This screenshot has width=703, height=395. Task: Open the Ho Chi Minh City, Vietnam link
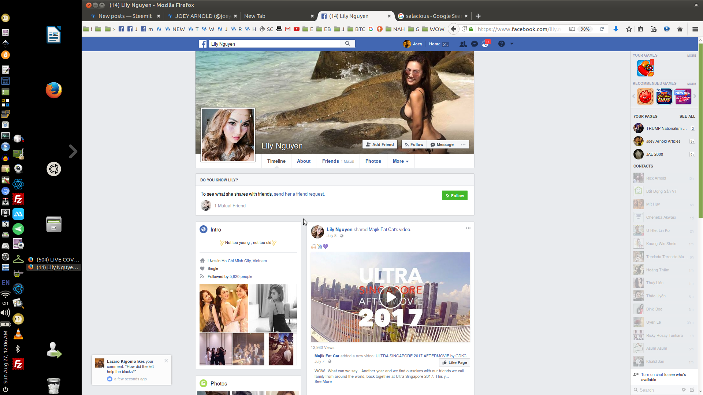[244, 261]
